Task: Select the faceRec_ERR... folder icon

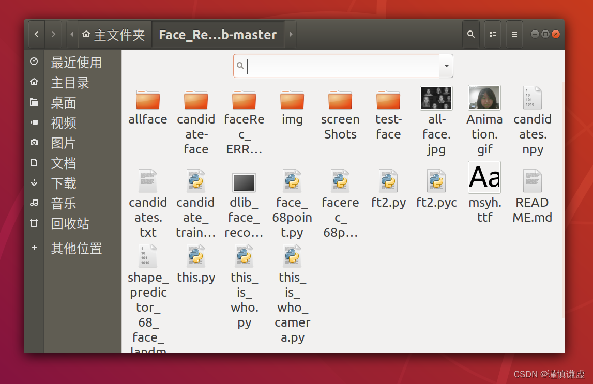Action: click(244, 99)
